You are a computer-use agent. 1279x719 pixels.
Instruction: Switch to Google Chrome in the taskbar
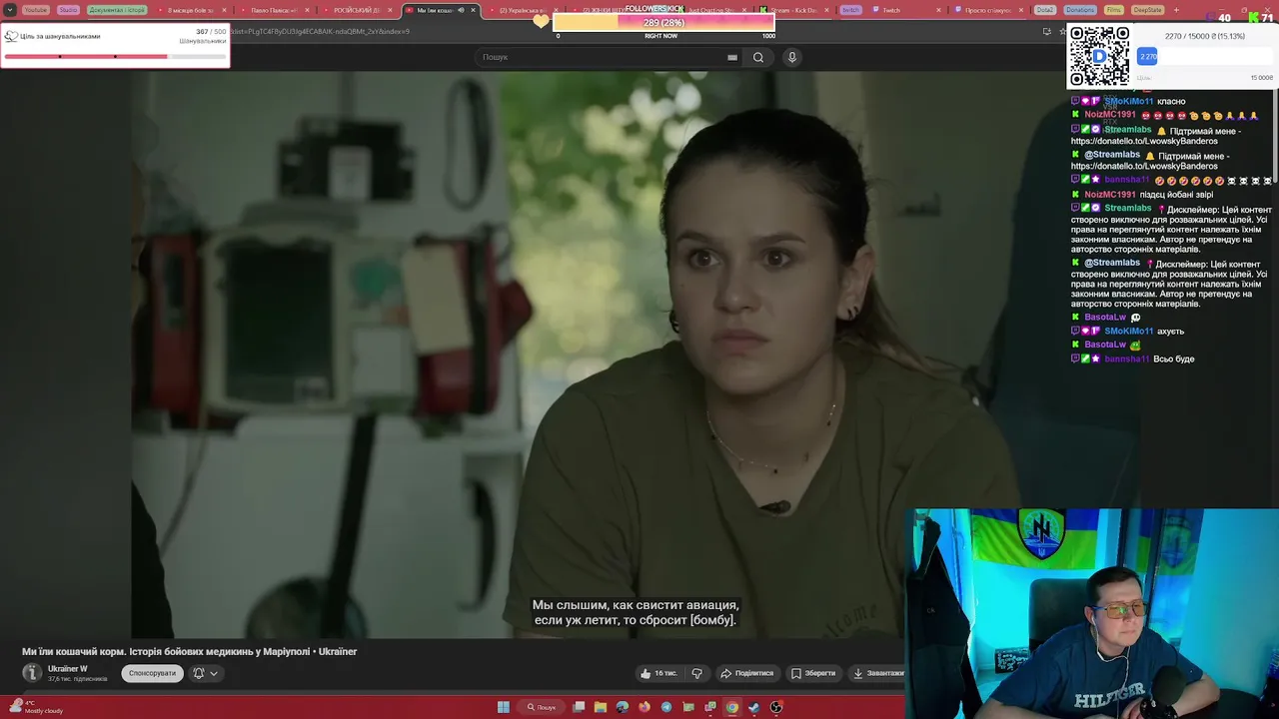tap(732, 707)
